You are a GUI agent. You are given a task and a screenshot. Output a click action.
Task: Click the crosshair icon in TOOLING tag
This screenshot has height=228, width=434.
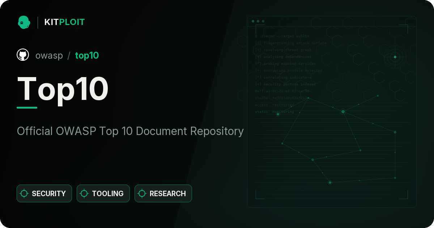coord(84,194)
